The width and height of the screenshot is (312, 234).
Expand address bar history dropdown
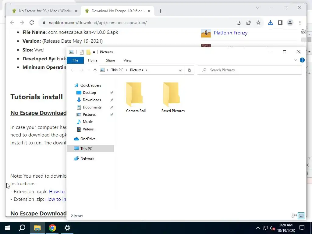coord(180,70)
